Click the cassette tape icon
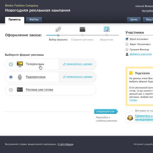The image size is (153, 153). 20,90
